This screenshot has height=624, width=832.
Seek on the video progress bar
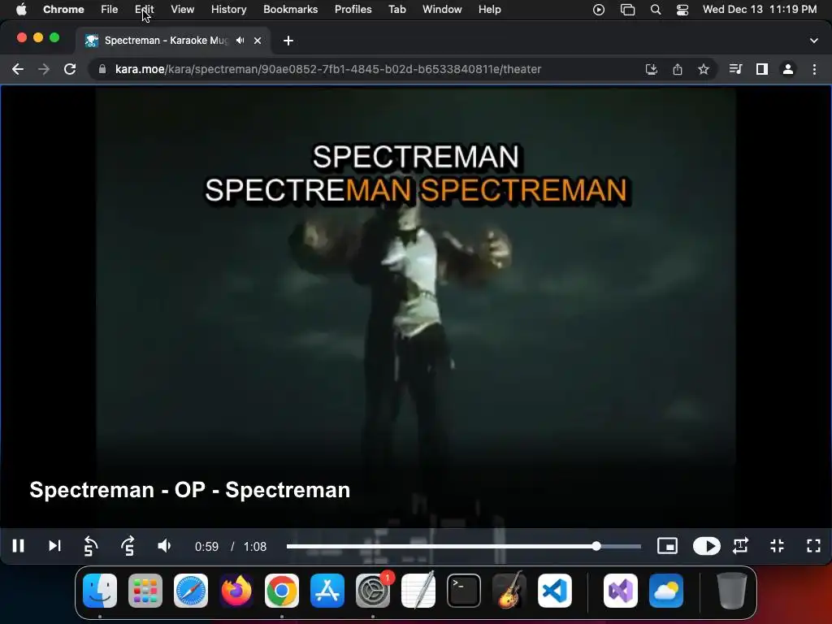pos(464,546)
